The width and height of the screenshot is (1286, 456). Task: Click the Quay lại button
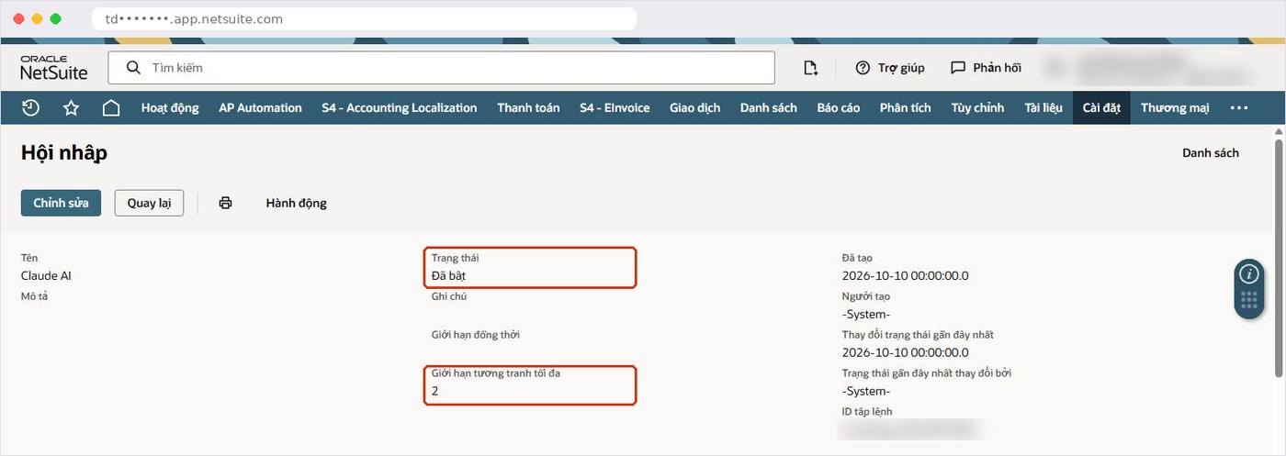pos(149,203)
